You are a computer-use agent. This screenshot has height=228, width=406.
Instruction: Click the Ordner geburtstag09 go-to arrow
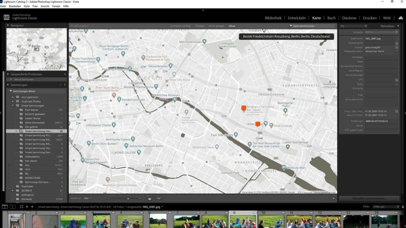[396, 47]
